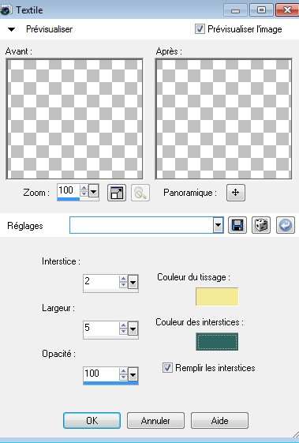The image size is (299, 443).
Task: Pick the green Couleur des interstices swatch
Action: (x=217, y=342)
